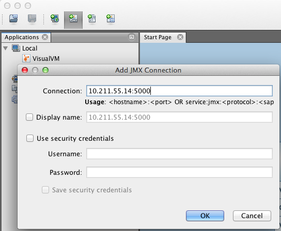Click the Add Application Snapshot toolbar icon
Image resolution: width=281 pixels, height=231 pixels.
111,19
